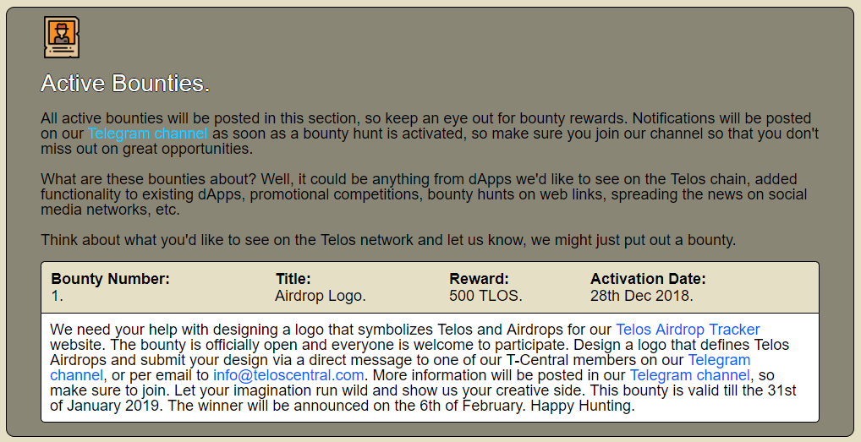Viewport: 861px width, 442px height.
Task: Click the Telegram link after "T-Central members on our"
Action: tap(719, 360)
